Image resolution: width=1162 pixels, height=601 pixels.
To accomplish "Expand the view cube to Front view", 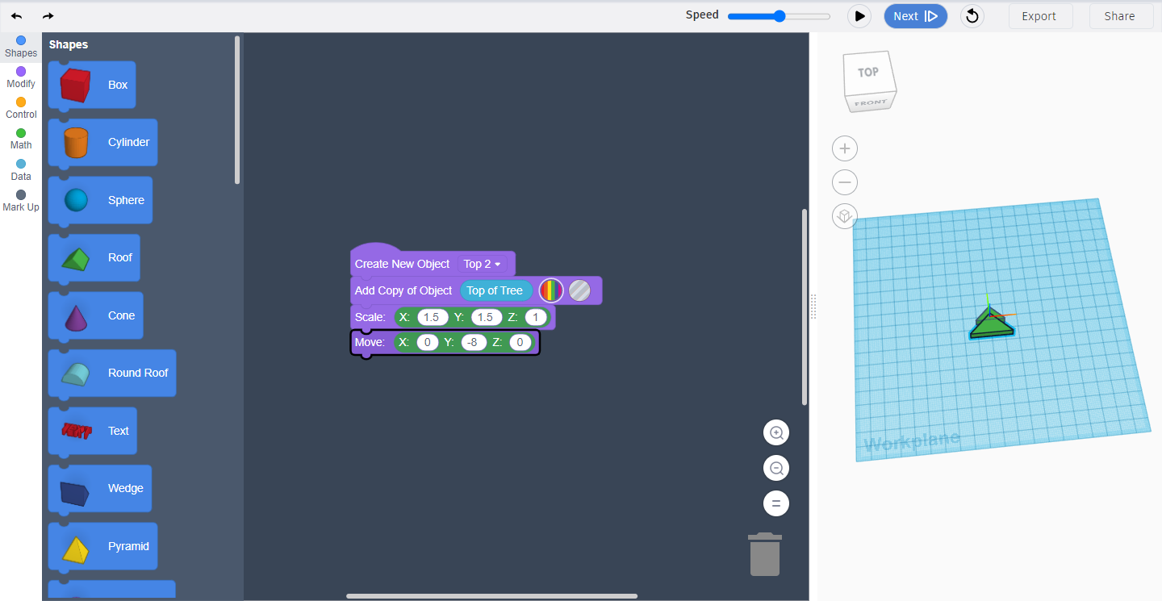I will pos(870,102).
